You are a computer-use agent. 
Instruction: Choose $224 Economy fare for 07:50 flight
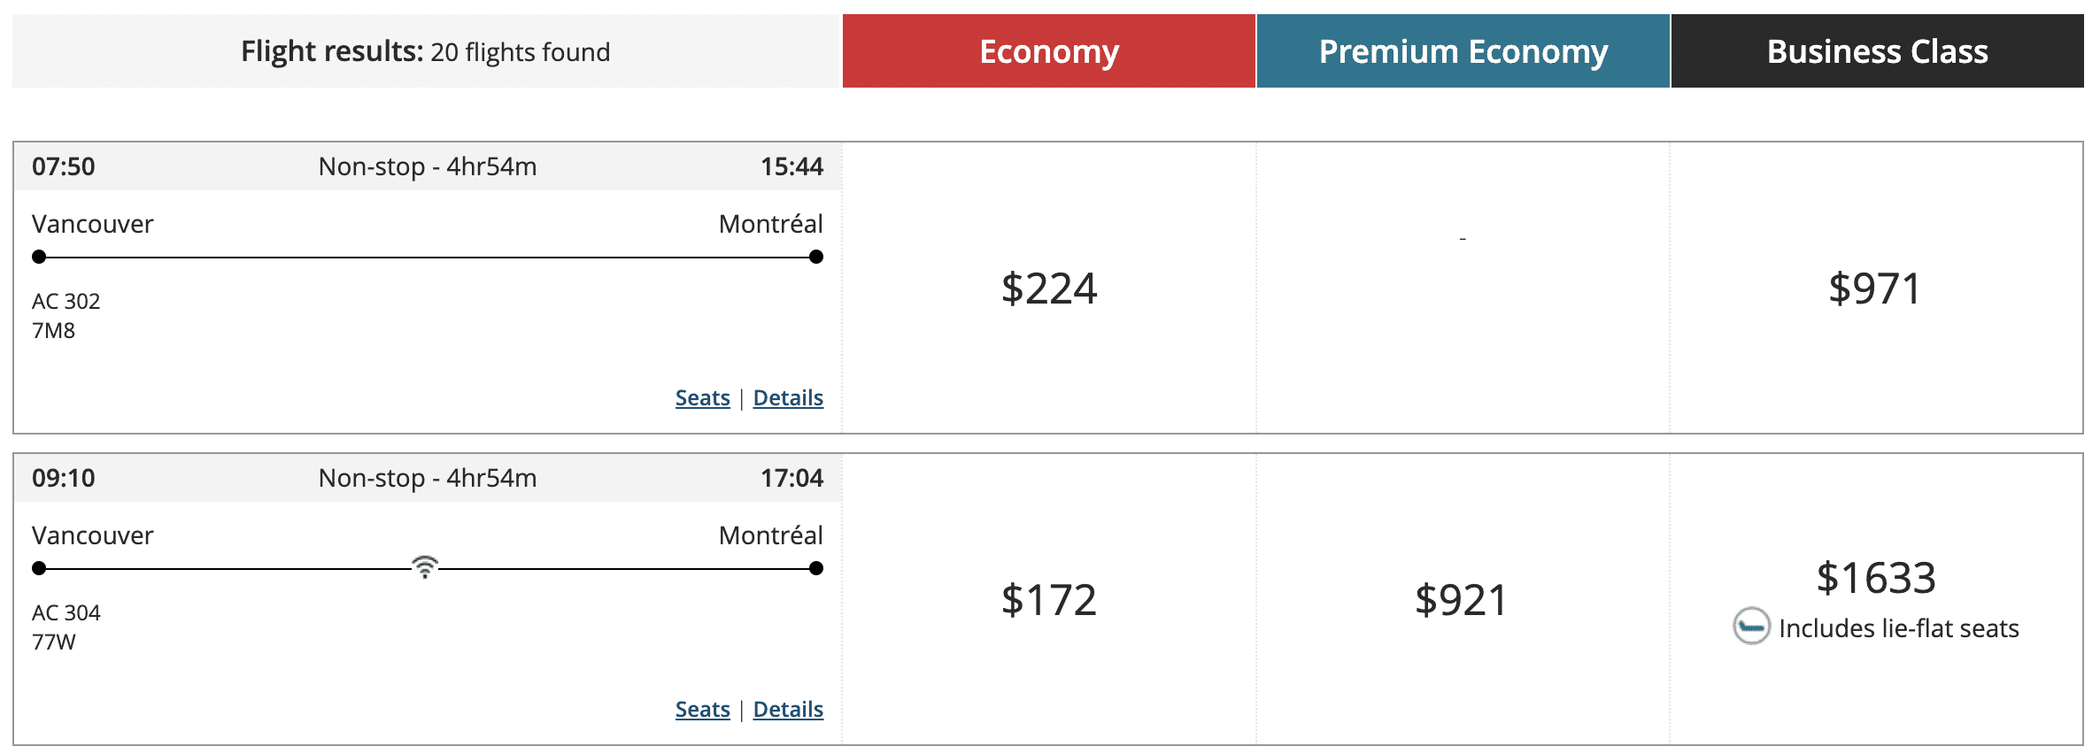(x=1048, y=289)
